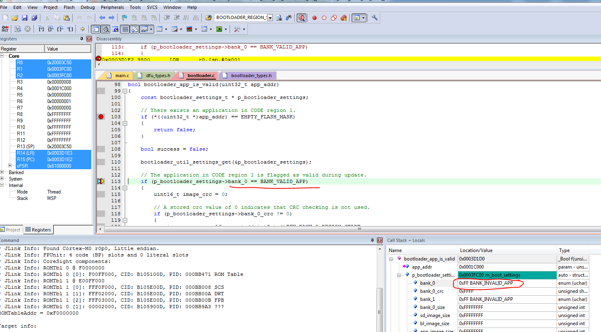Screen dimensions: 601x332
Task: Click the Step Out icon
Action: click(x=61, y=29)
